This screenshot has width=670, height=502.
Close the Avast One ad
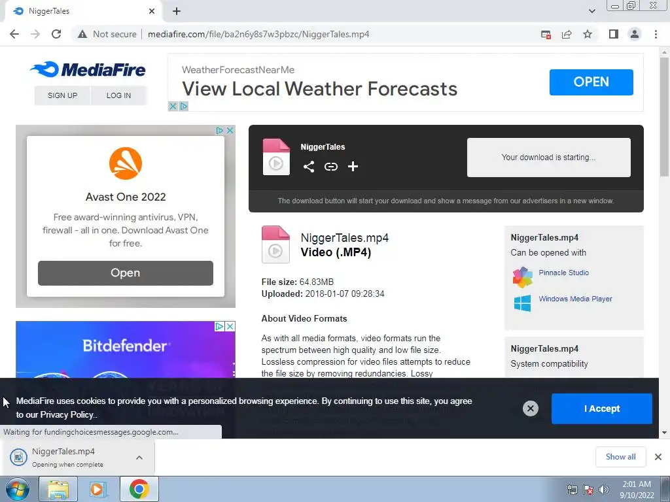pyautogui.click(x=230, y=130)
